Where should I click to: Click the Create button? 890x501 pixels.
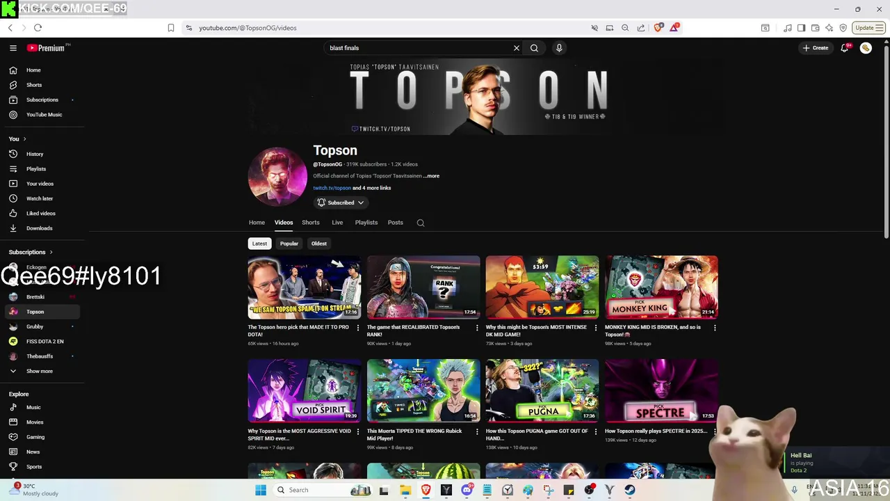coord(816,48)
